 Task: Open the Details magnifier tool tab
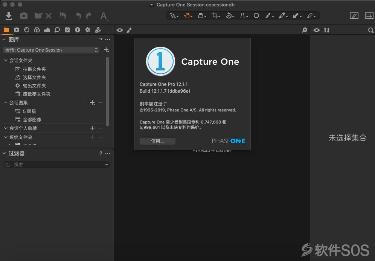[x=57, y=30]
